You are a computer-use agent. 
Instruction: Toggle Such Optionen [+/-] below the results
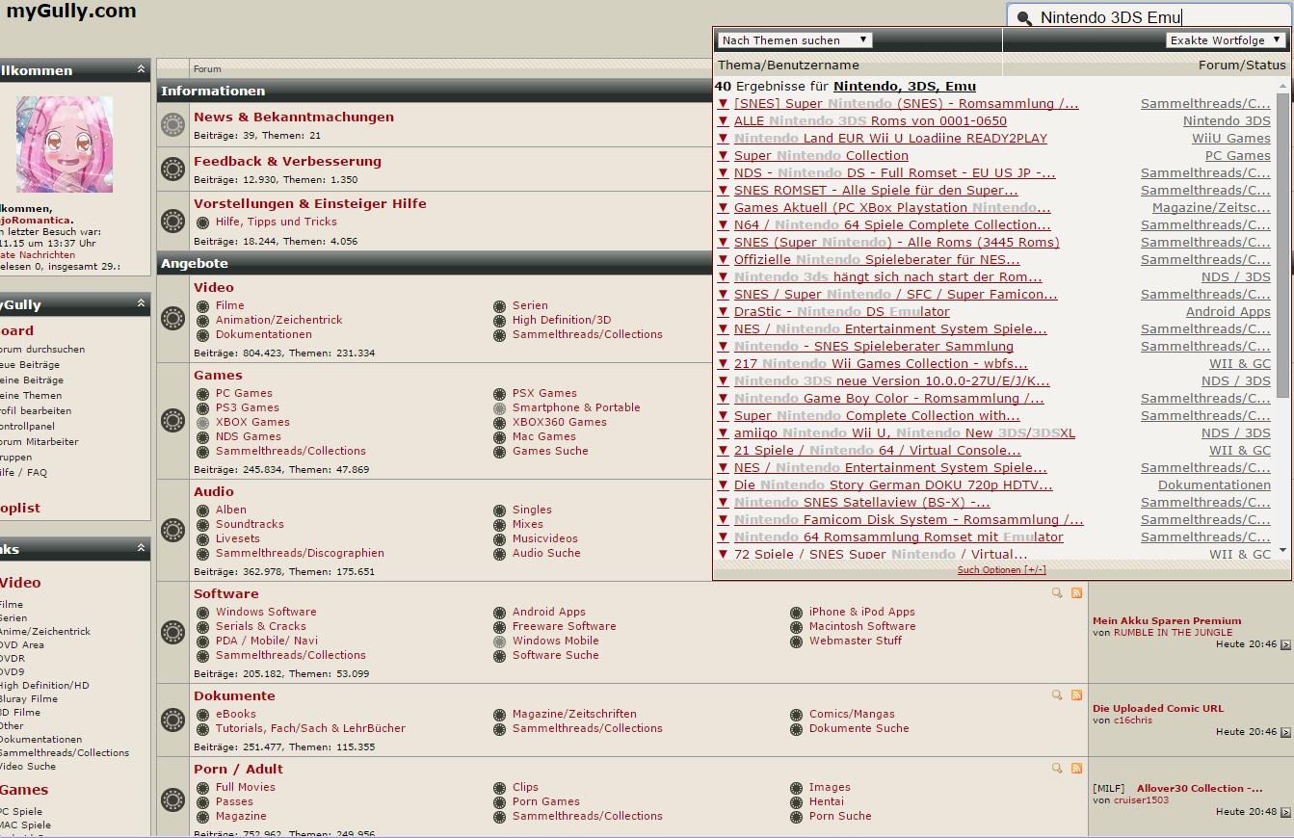(1001, 570)
